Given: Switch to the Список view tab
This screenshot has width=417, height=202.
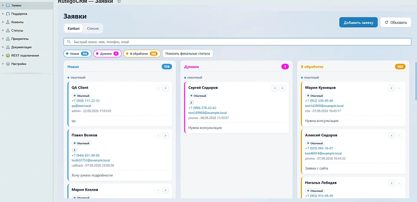Looking at the screenshot, I should pyautogui.click(x=93, y=28).
